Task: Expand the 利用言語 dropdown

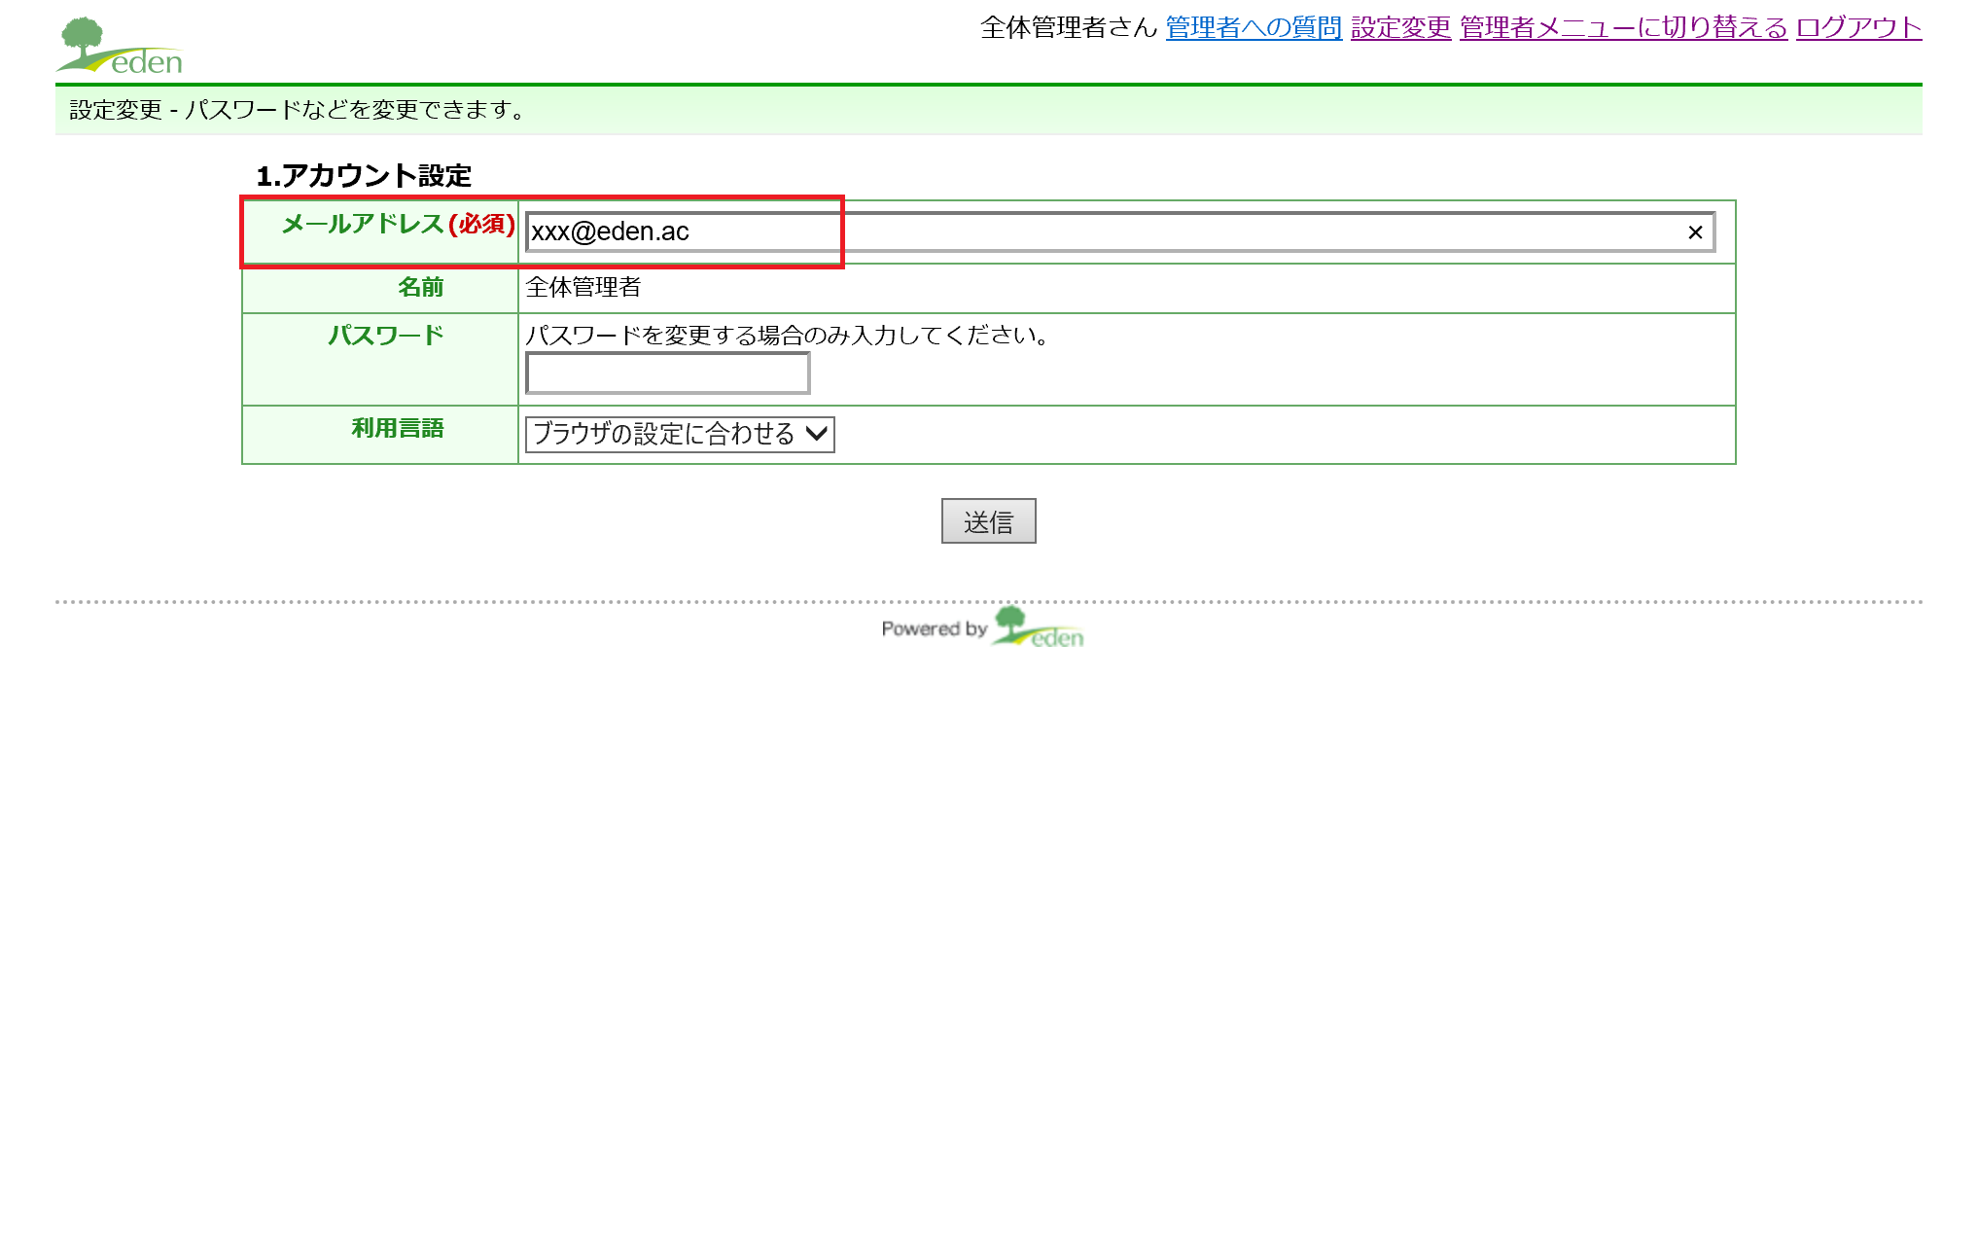Action: (x=680, y=434)
